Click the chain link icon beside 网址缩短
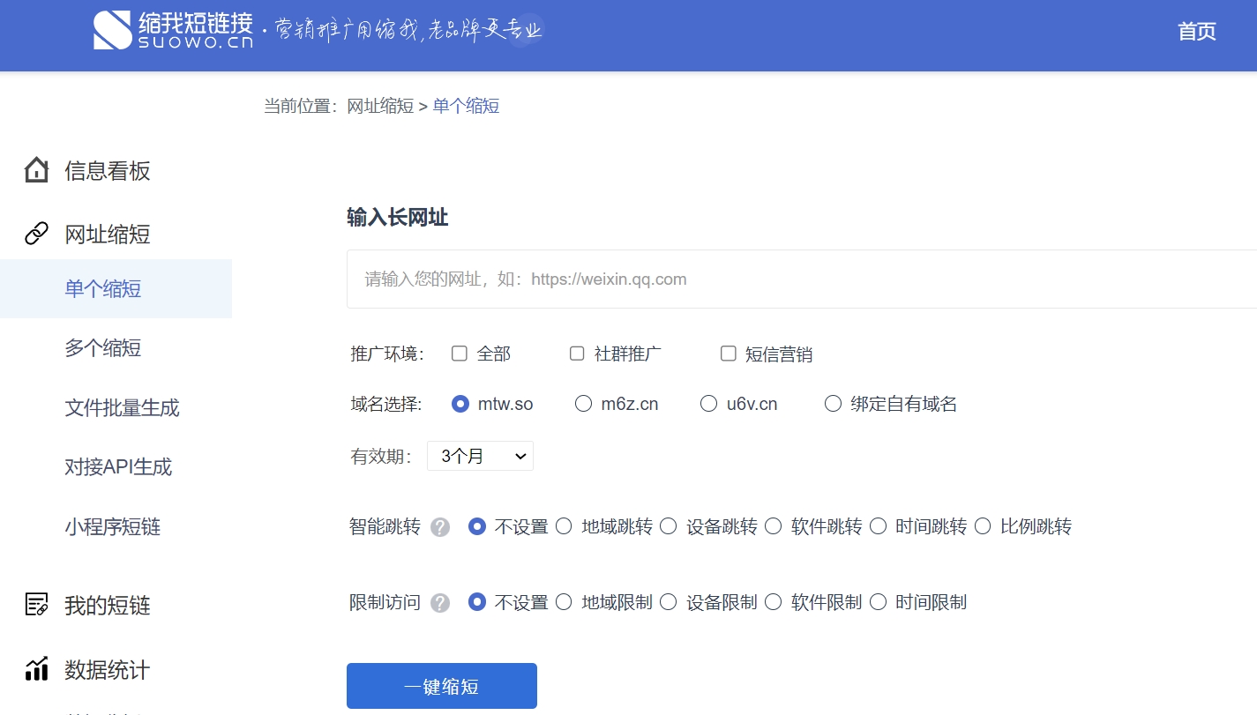Image resolution: width=1257 pixels, height=715 pixels. click(x=36, y=234)
